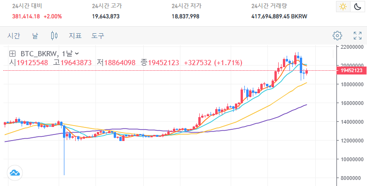The width and height of the screenshot is (367, 186).
Task: Click the 14000000 price axis label
Action: pyautogui.click(x=352, y=122)
